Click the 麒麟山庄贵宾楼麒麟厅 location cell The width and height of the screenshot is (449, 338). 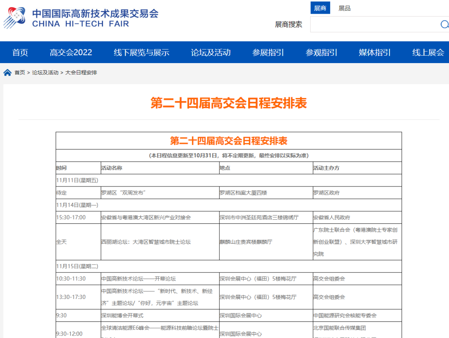click(x=266, y=242)
